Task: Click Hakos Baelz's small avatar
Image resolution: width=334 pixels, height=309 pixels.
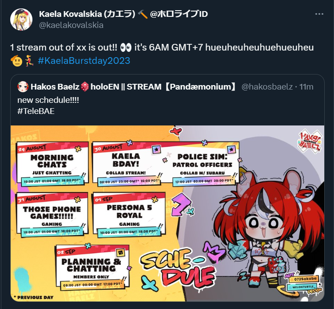Action: click(x=23, y=86)
